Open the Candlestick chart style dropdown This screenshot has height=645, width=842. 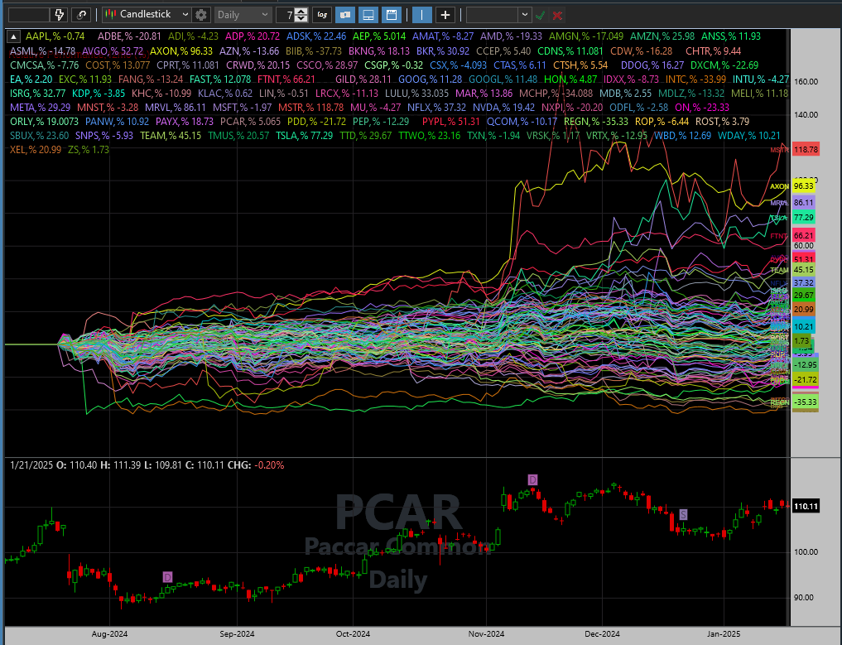tap(147, 15)
